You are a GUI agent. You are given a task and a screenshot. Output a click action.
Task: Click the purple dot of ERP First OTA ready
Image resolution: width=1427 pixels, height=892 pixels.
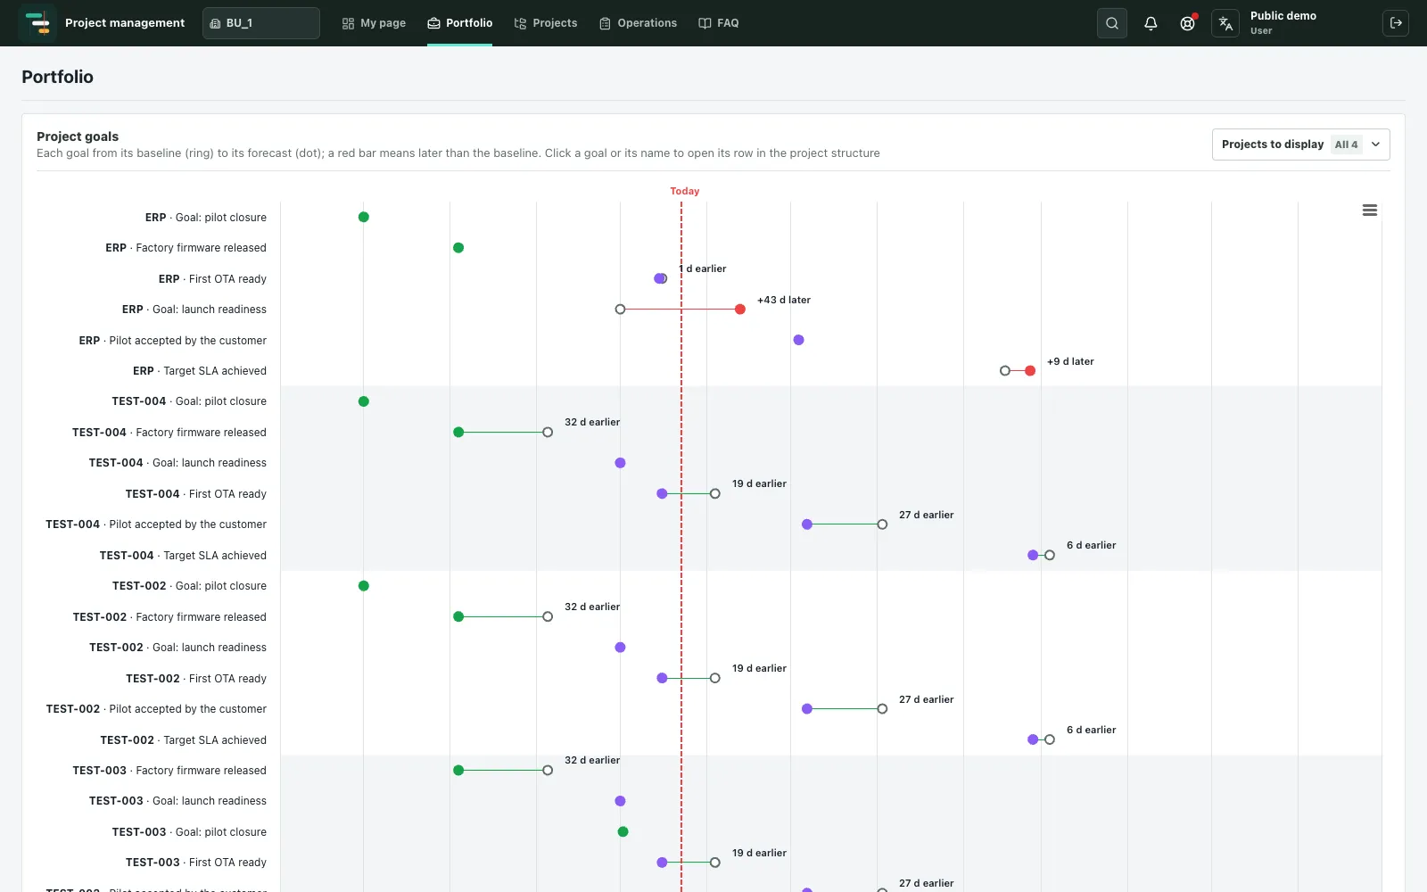pos(659,278)
